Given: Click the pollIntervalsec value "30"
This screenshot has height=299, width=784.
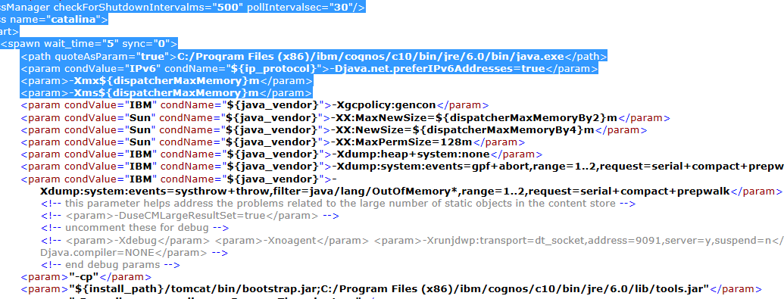Looking at the screenshot, I should coord(341,7).
